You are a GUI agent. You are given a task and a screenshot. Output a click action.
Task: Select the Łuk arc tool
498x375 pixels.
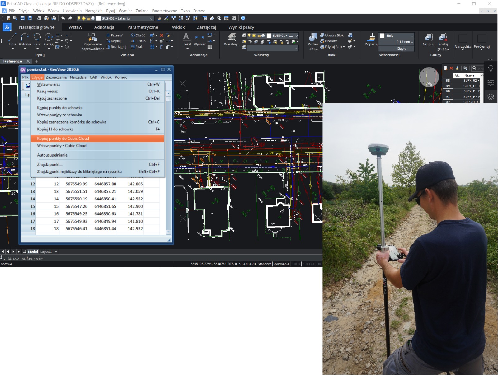pos(37,40)
